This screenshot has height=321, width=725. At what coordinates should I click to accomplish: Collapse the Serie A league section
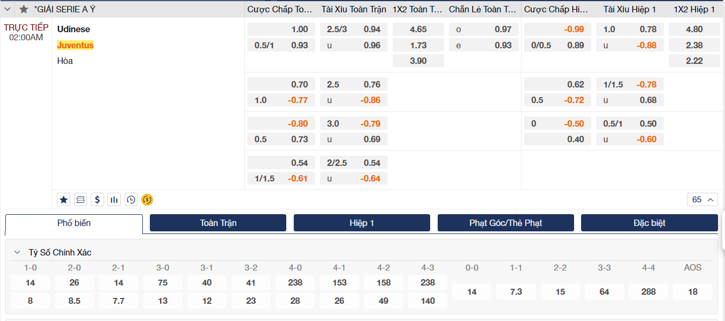[8, 9]
